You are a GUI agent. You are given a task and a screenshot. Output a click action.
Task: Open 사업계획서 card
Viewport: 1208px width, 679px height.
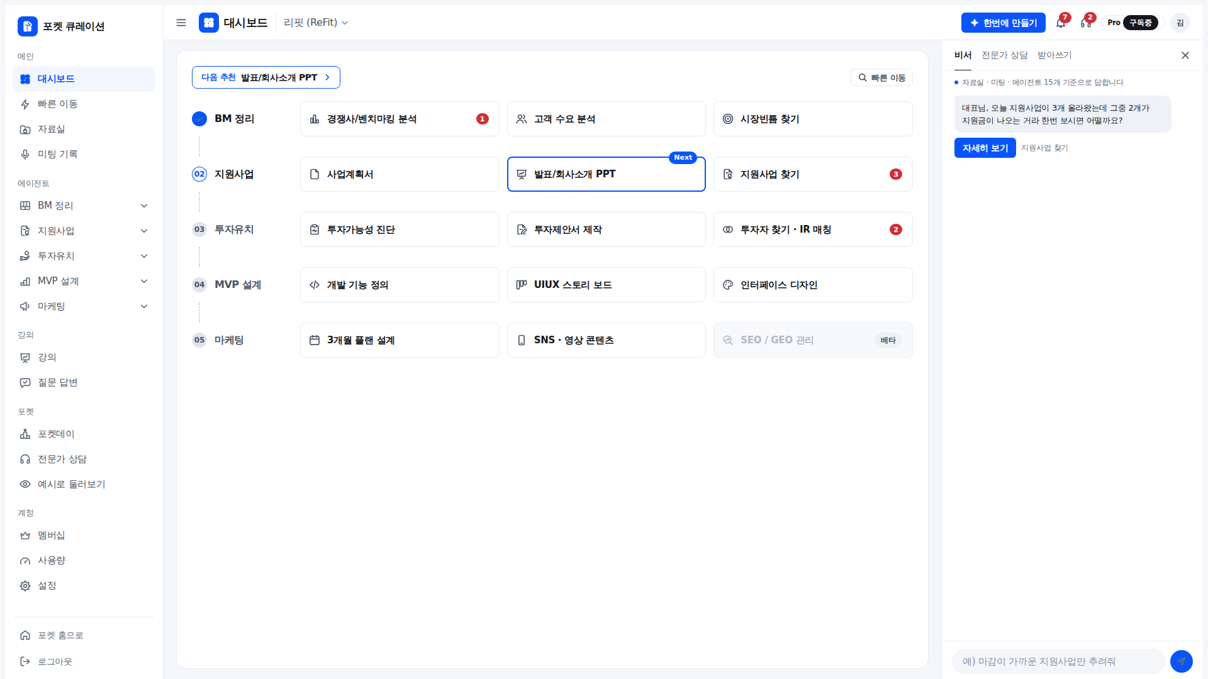point(400,174)
